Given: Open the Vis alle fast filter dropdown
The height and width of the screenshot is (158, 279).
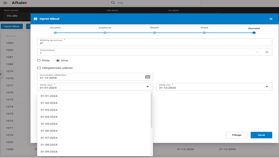Looking at the screenshot, I should pos(17,16).
